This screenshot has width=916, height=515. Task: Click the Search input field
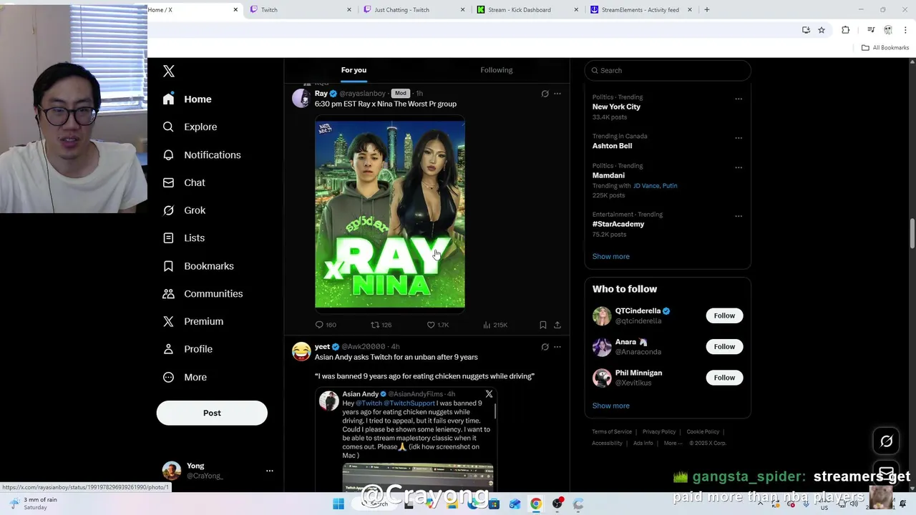[668, 70]
